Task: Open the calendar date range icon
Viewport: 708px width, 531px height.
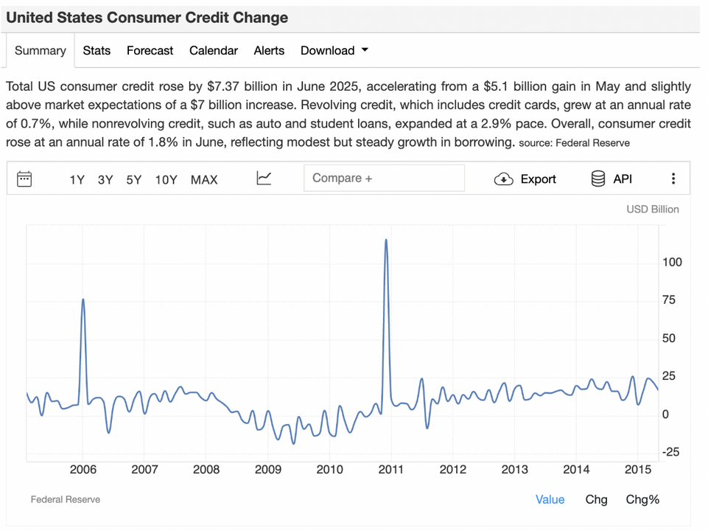Action: 24,178
